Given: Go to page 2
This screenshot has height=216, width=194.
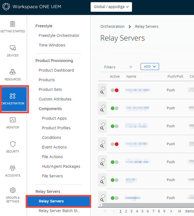Looking at the screenshot, I should click(x=126, y=211).
